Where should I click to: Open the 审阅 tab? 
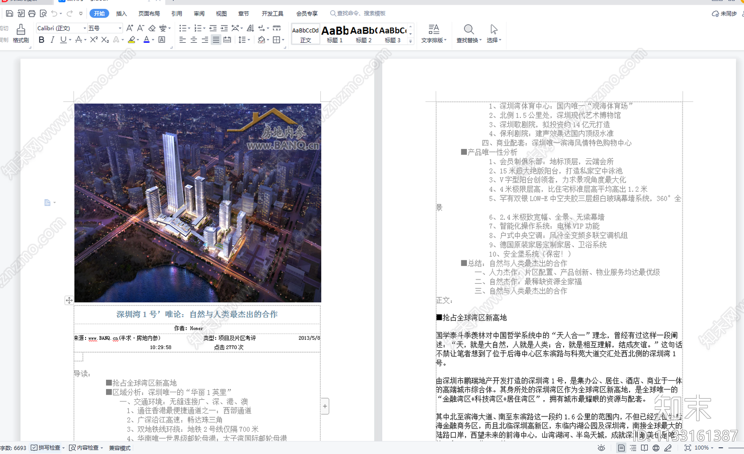tap(199, 13)
